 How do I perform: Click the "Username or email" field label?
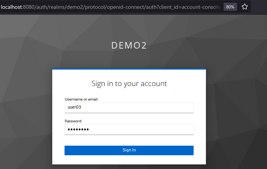coord(81,99)
